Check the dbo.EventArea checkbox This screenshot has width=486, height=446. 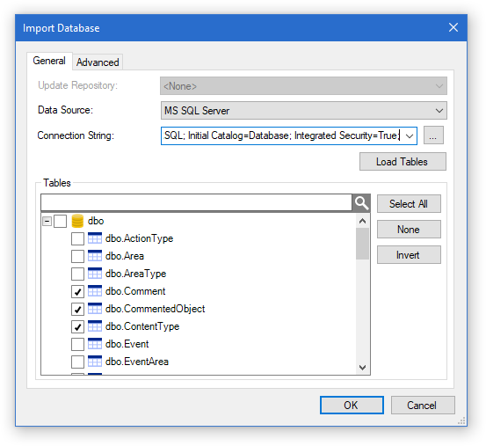[77, 362]
